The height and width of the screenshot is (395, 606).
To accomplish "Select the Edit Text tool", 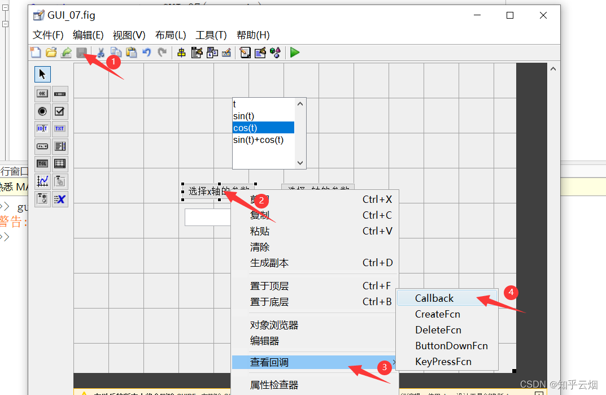I will (42, 128).
